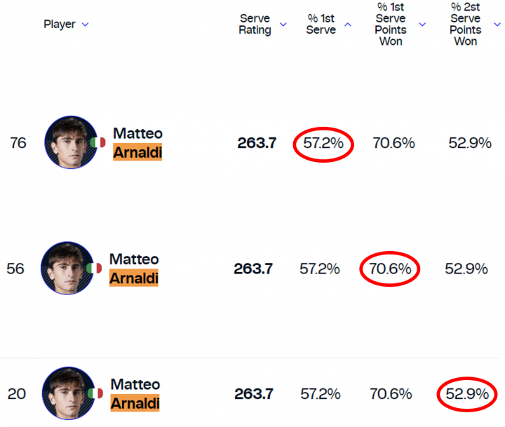505x427 pixels.
Task: Click the circled 70.6% value in rank 56 row
Action: pos(390,269)
